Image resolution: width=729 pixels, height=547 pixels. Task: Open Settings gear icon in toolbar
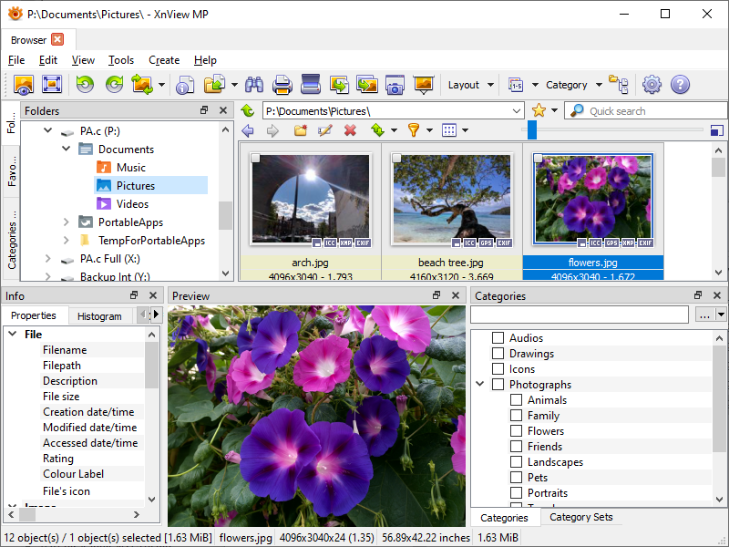coord(652,85)
